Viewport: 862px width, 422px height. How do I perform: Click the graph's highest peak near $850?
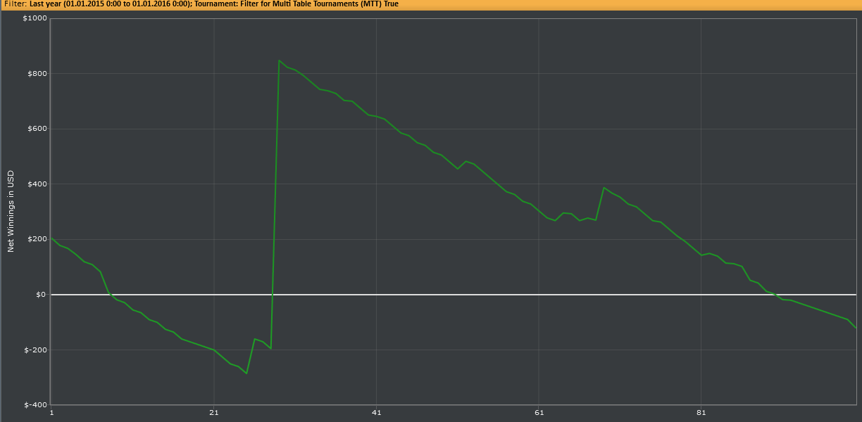279,60
